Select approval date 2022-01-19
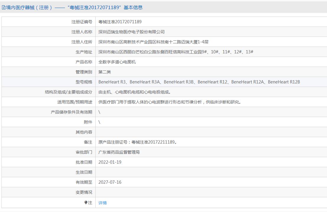This screenshot has height=212, width=327. tap(110, 162)
